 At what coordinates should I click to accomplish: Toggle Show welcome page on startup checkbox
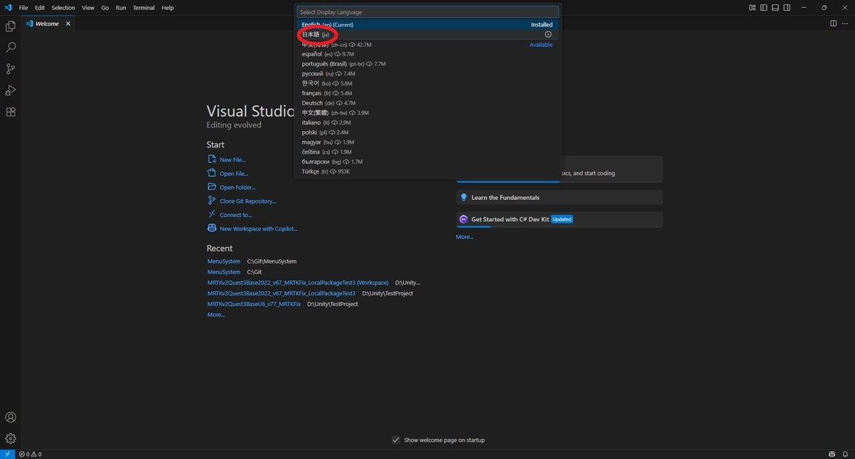tap(396, 440)
